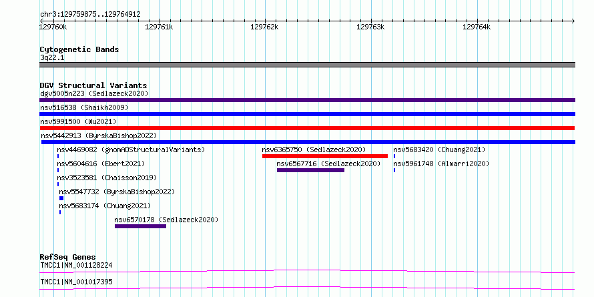
Task: Click the Cytogenetic Bands track heading
Action: (79, 49)
